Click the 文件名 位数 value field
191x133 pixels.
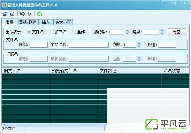(x=129, y=45)
